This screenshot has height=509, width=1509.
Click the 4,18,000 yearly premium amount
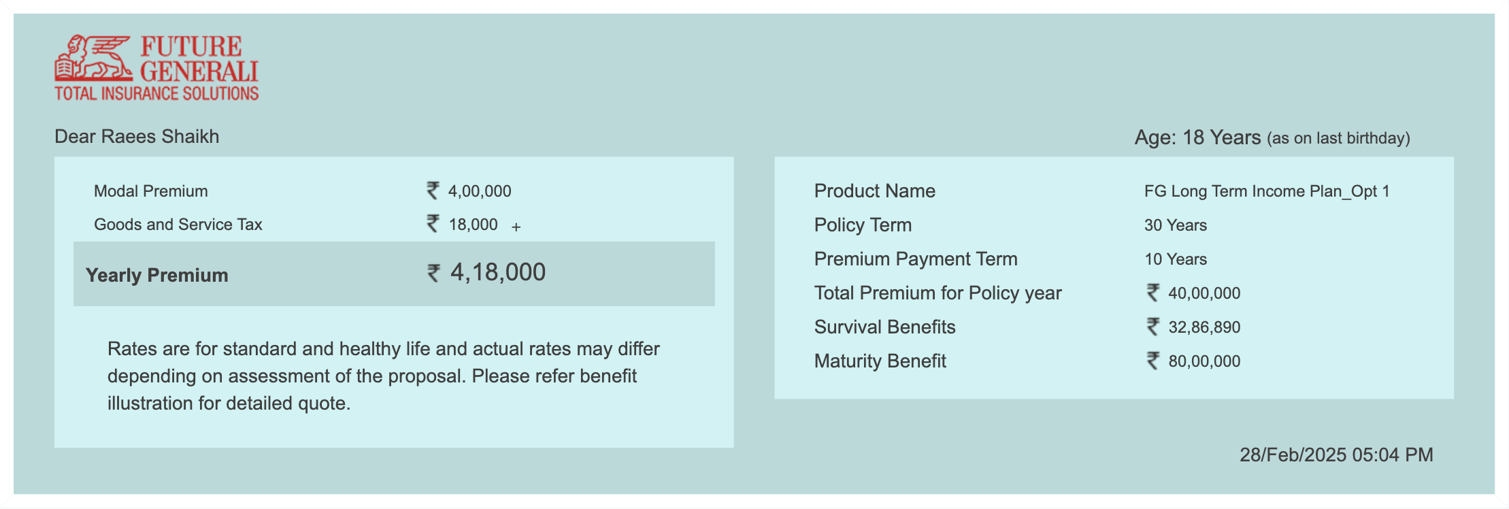pos(498,272)
